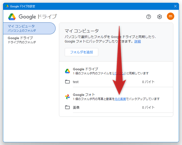Open the help question mark icon
The image size is (182, 145).
(148, 17)
